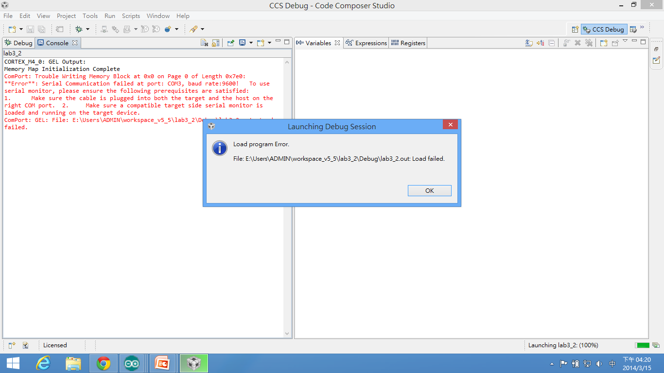Click the Console scrollbar down arrow
The height and width of the screenshot is (373, 664).
(x=287, y=334)
